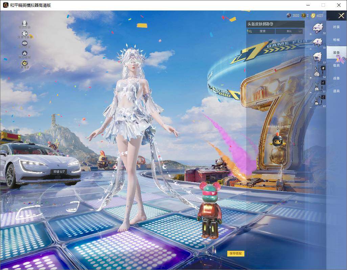
Task: Open the 默认 sort dropdown
Action: [289, 31]
